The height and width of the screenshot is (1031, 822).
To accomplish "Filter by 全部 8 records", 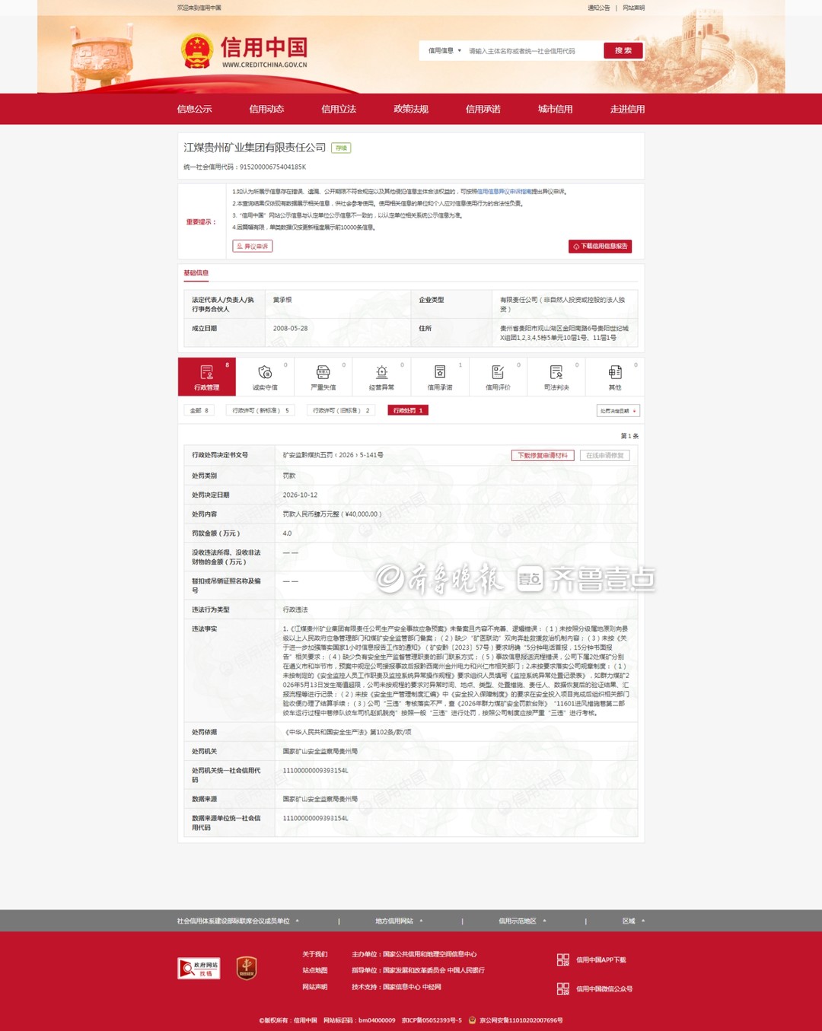I will [x=199, y=411].
